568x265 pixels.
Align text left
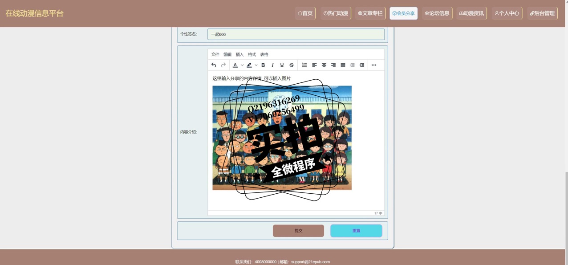point(314,65)
